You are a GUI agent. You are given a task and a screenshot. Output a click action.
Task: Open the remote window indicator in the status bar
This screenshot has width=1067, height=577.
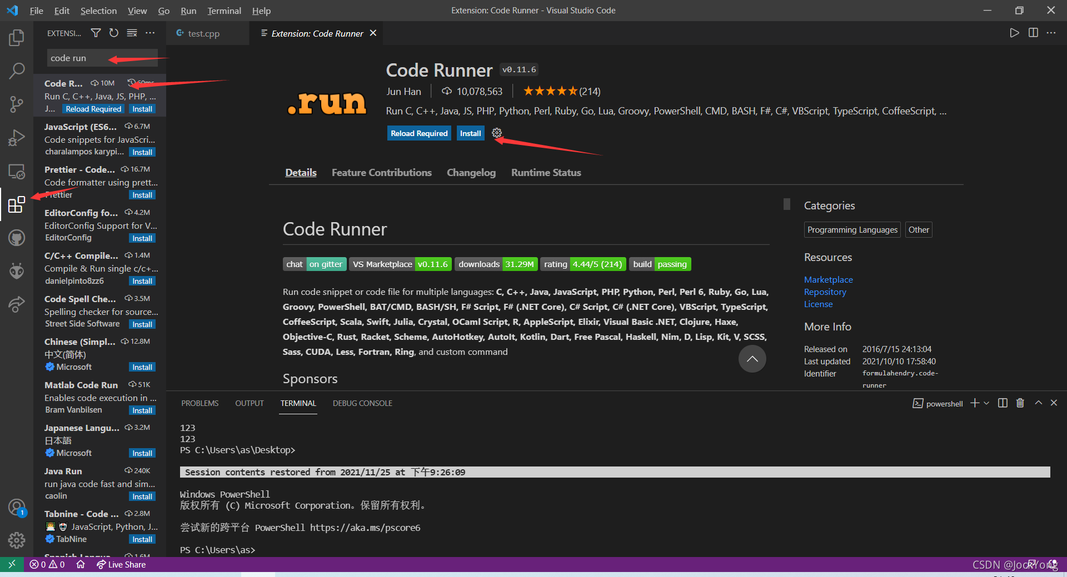point(12,564)
